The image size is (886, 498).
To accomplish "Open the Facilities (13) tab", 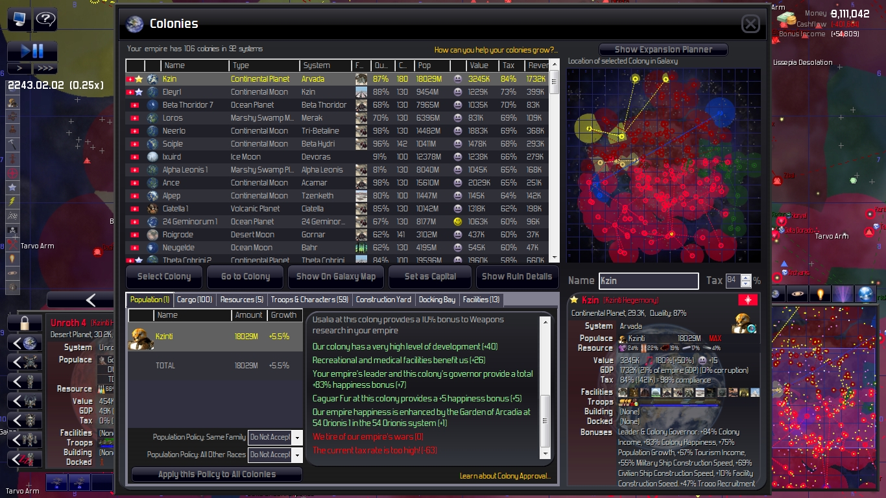I will (481, 300).
